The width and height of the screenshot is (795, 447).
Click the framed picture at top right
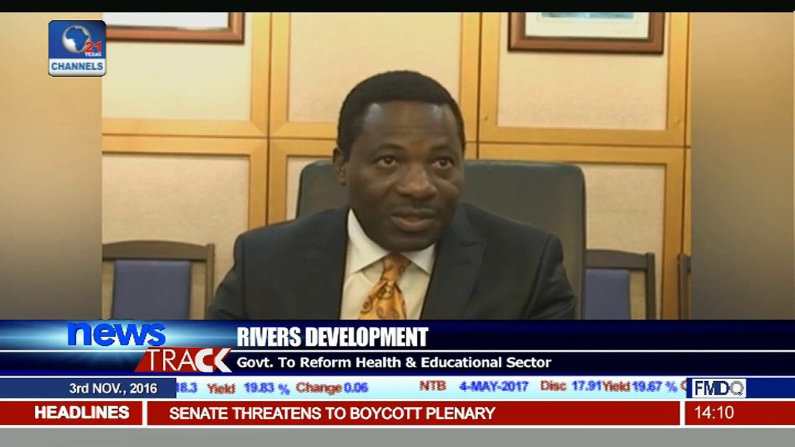[586, 31]
